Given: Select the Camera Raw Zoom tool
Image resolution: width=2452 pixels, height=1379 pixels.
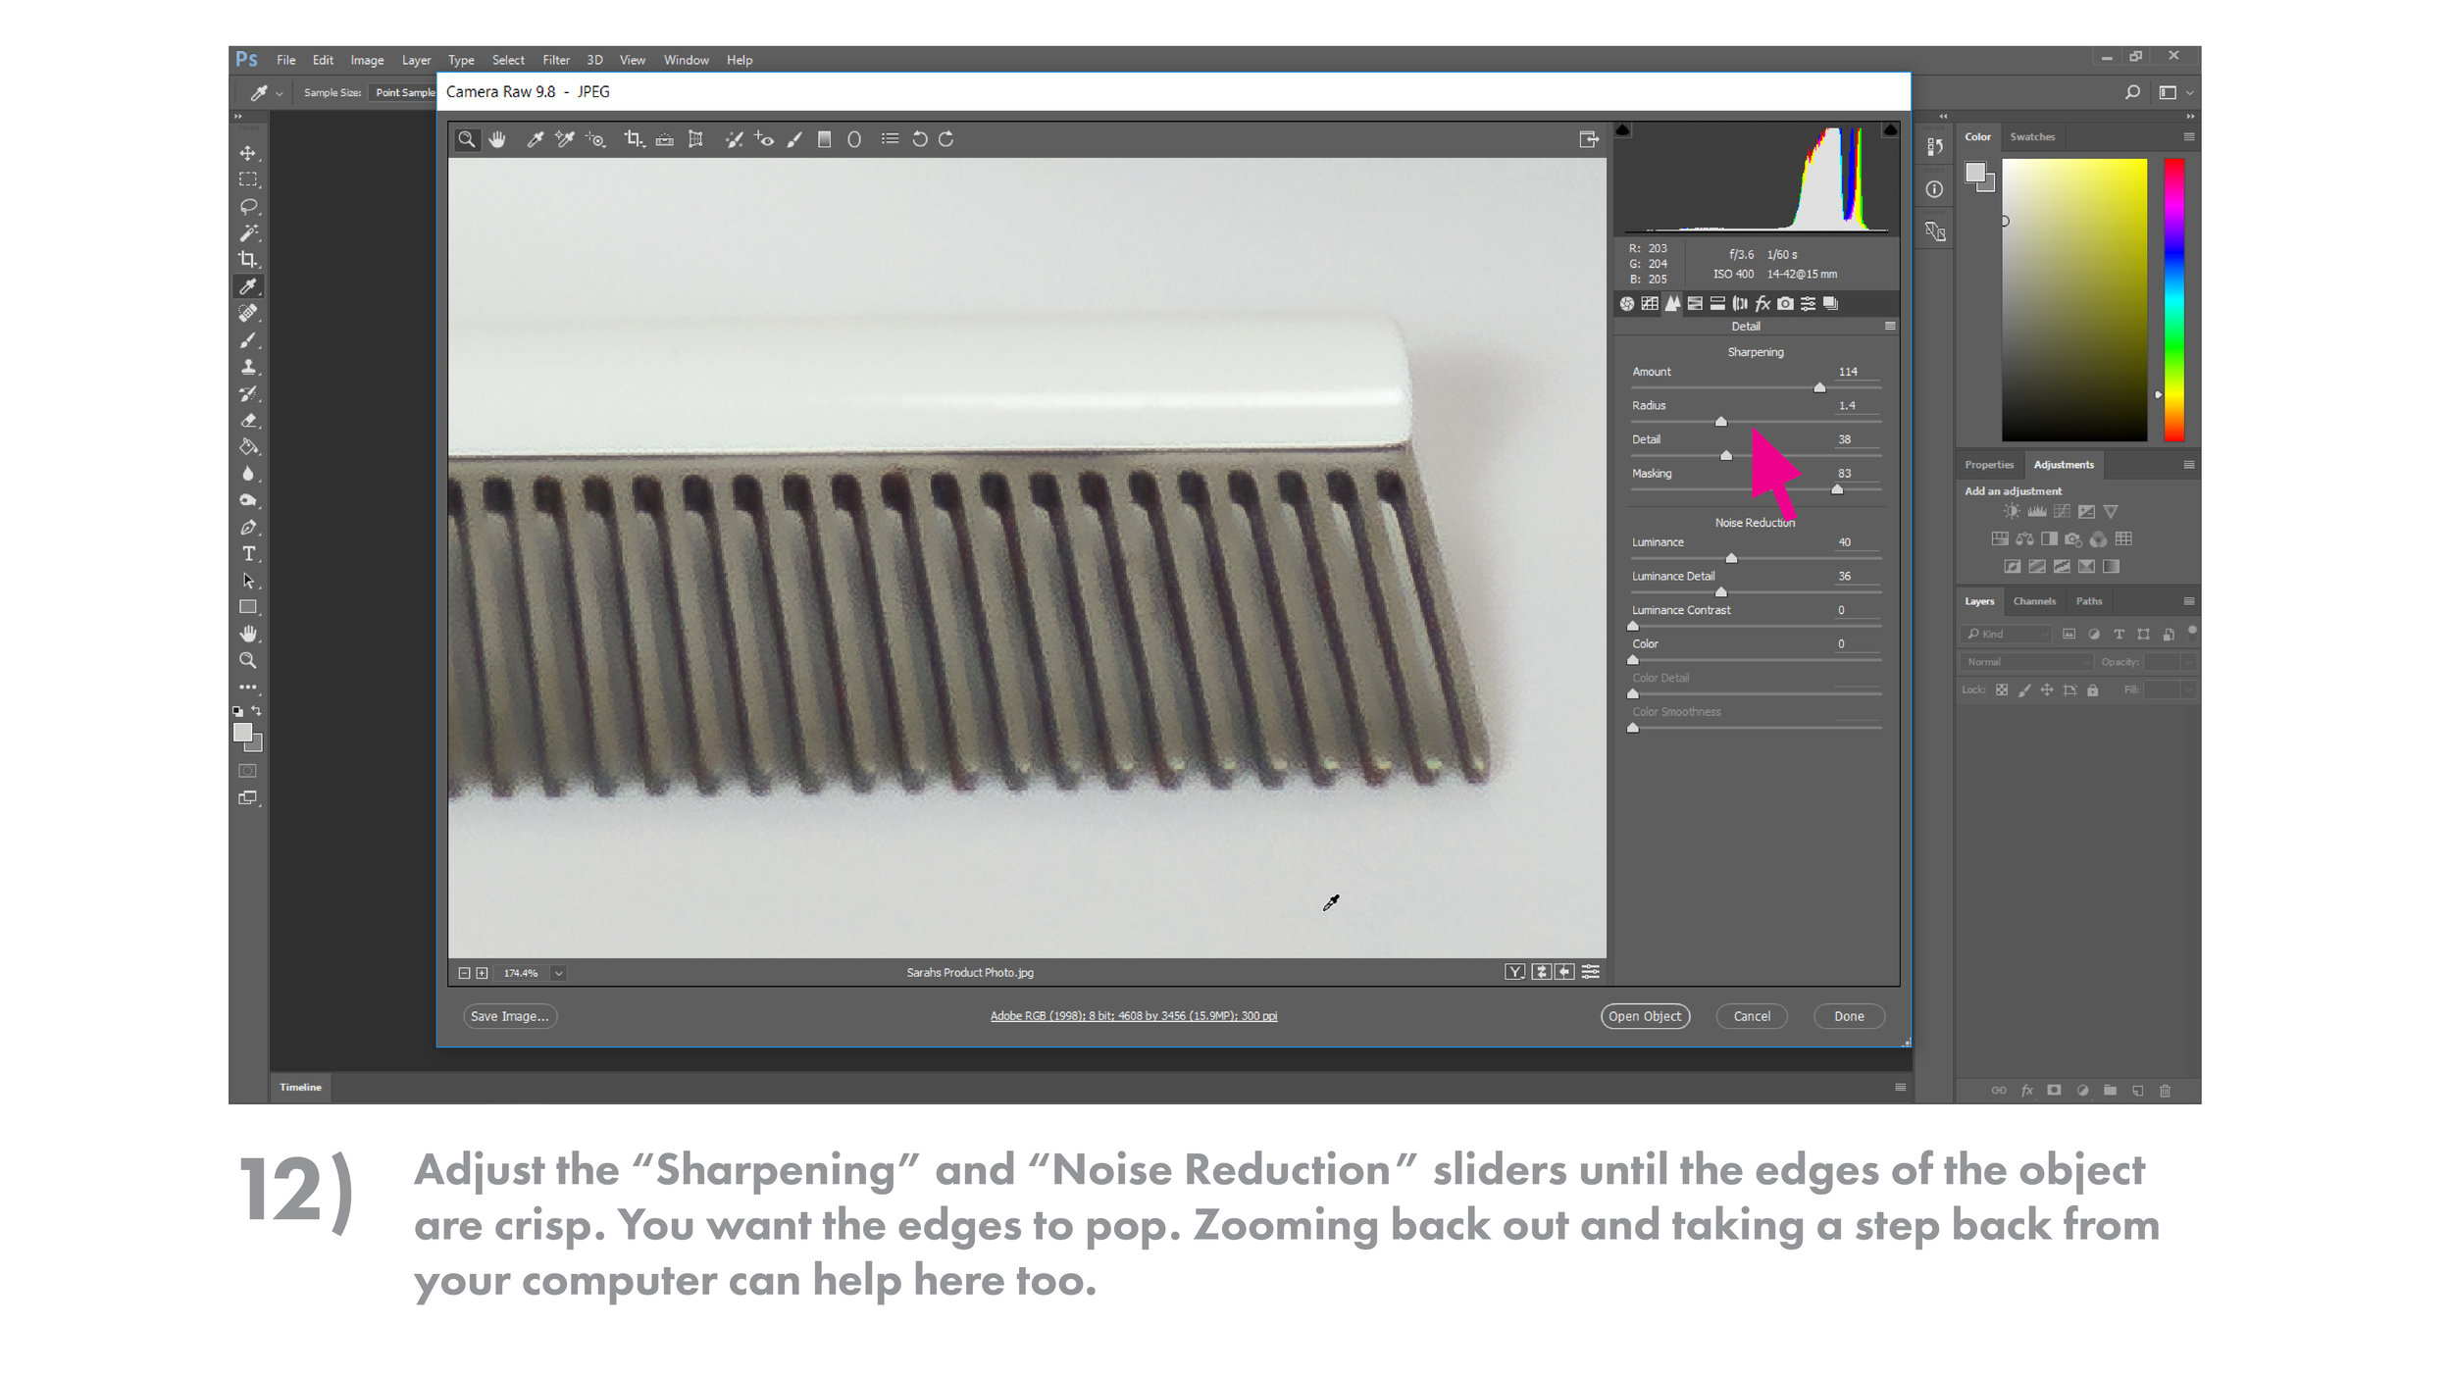Looking at the screenshot, I should pos(467,139).
